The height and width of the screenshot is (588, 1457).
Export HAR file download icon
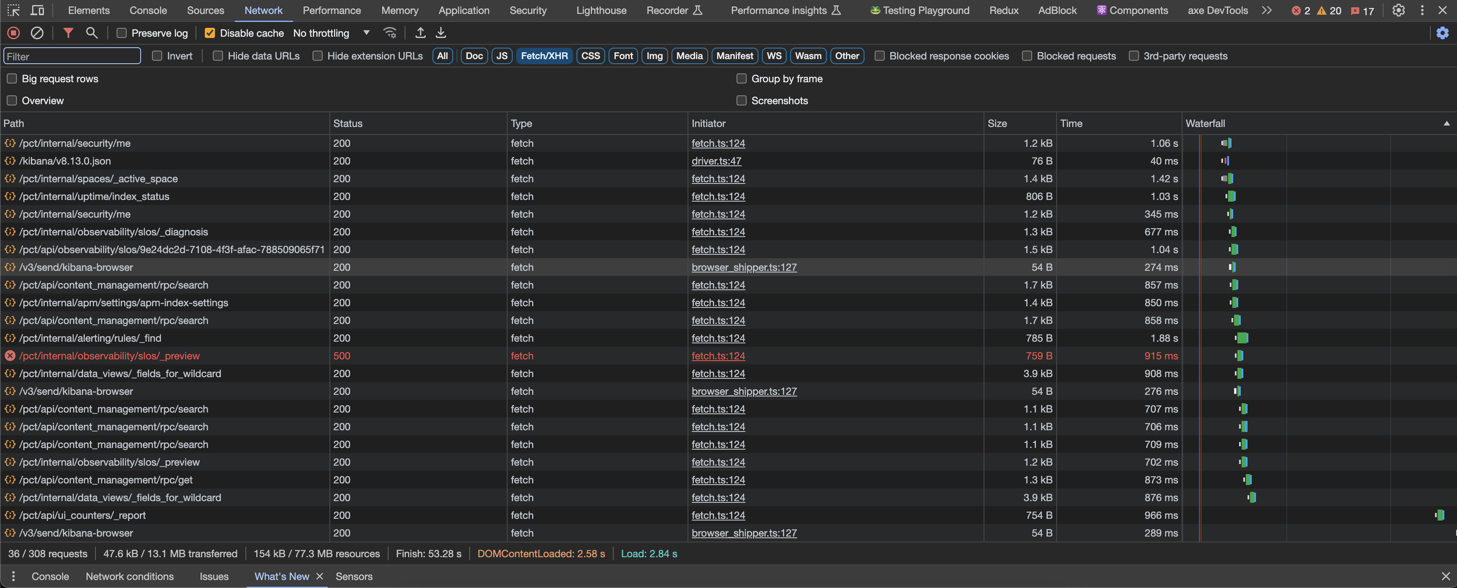tap(440, 33)
